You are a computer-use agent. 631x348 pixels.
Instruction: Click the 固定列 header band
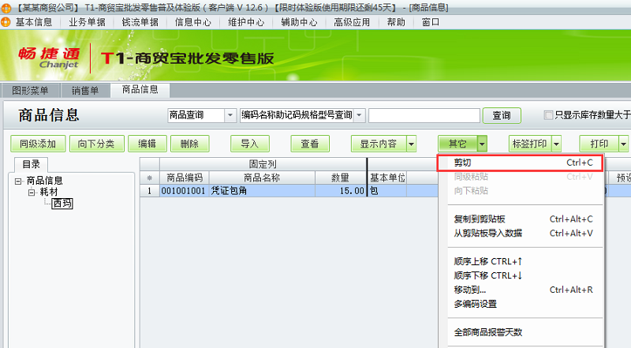263,164
